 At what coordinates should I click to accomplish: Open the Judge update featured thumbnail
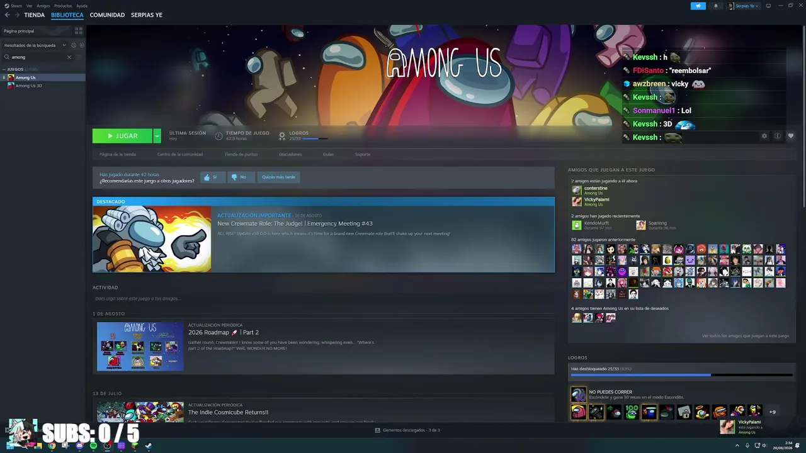152,239
